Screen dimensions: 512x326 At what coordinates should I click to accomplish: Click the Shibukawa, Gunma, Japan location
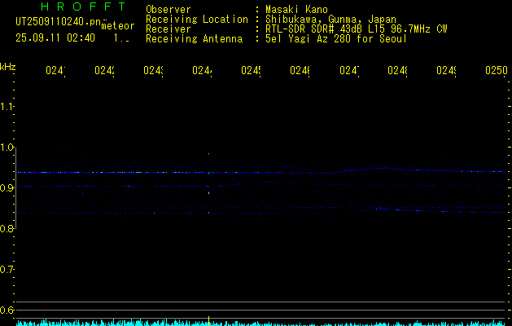pos(330,20)
